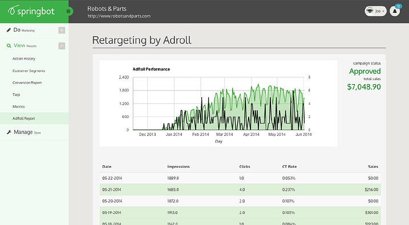Click the Sales column header
The height and width of the screenshot is (225, 409).
point(373,166)
